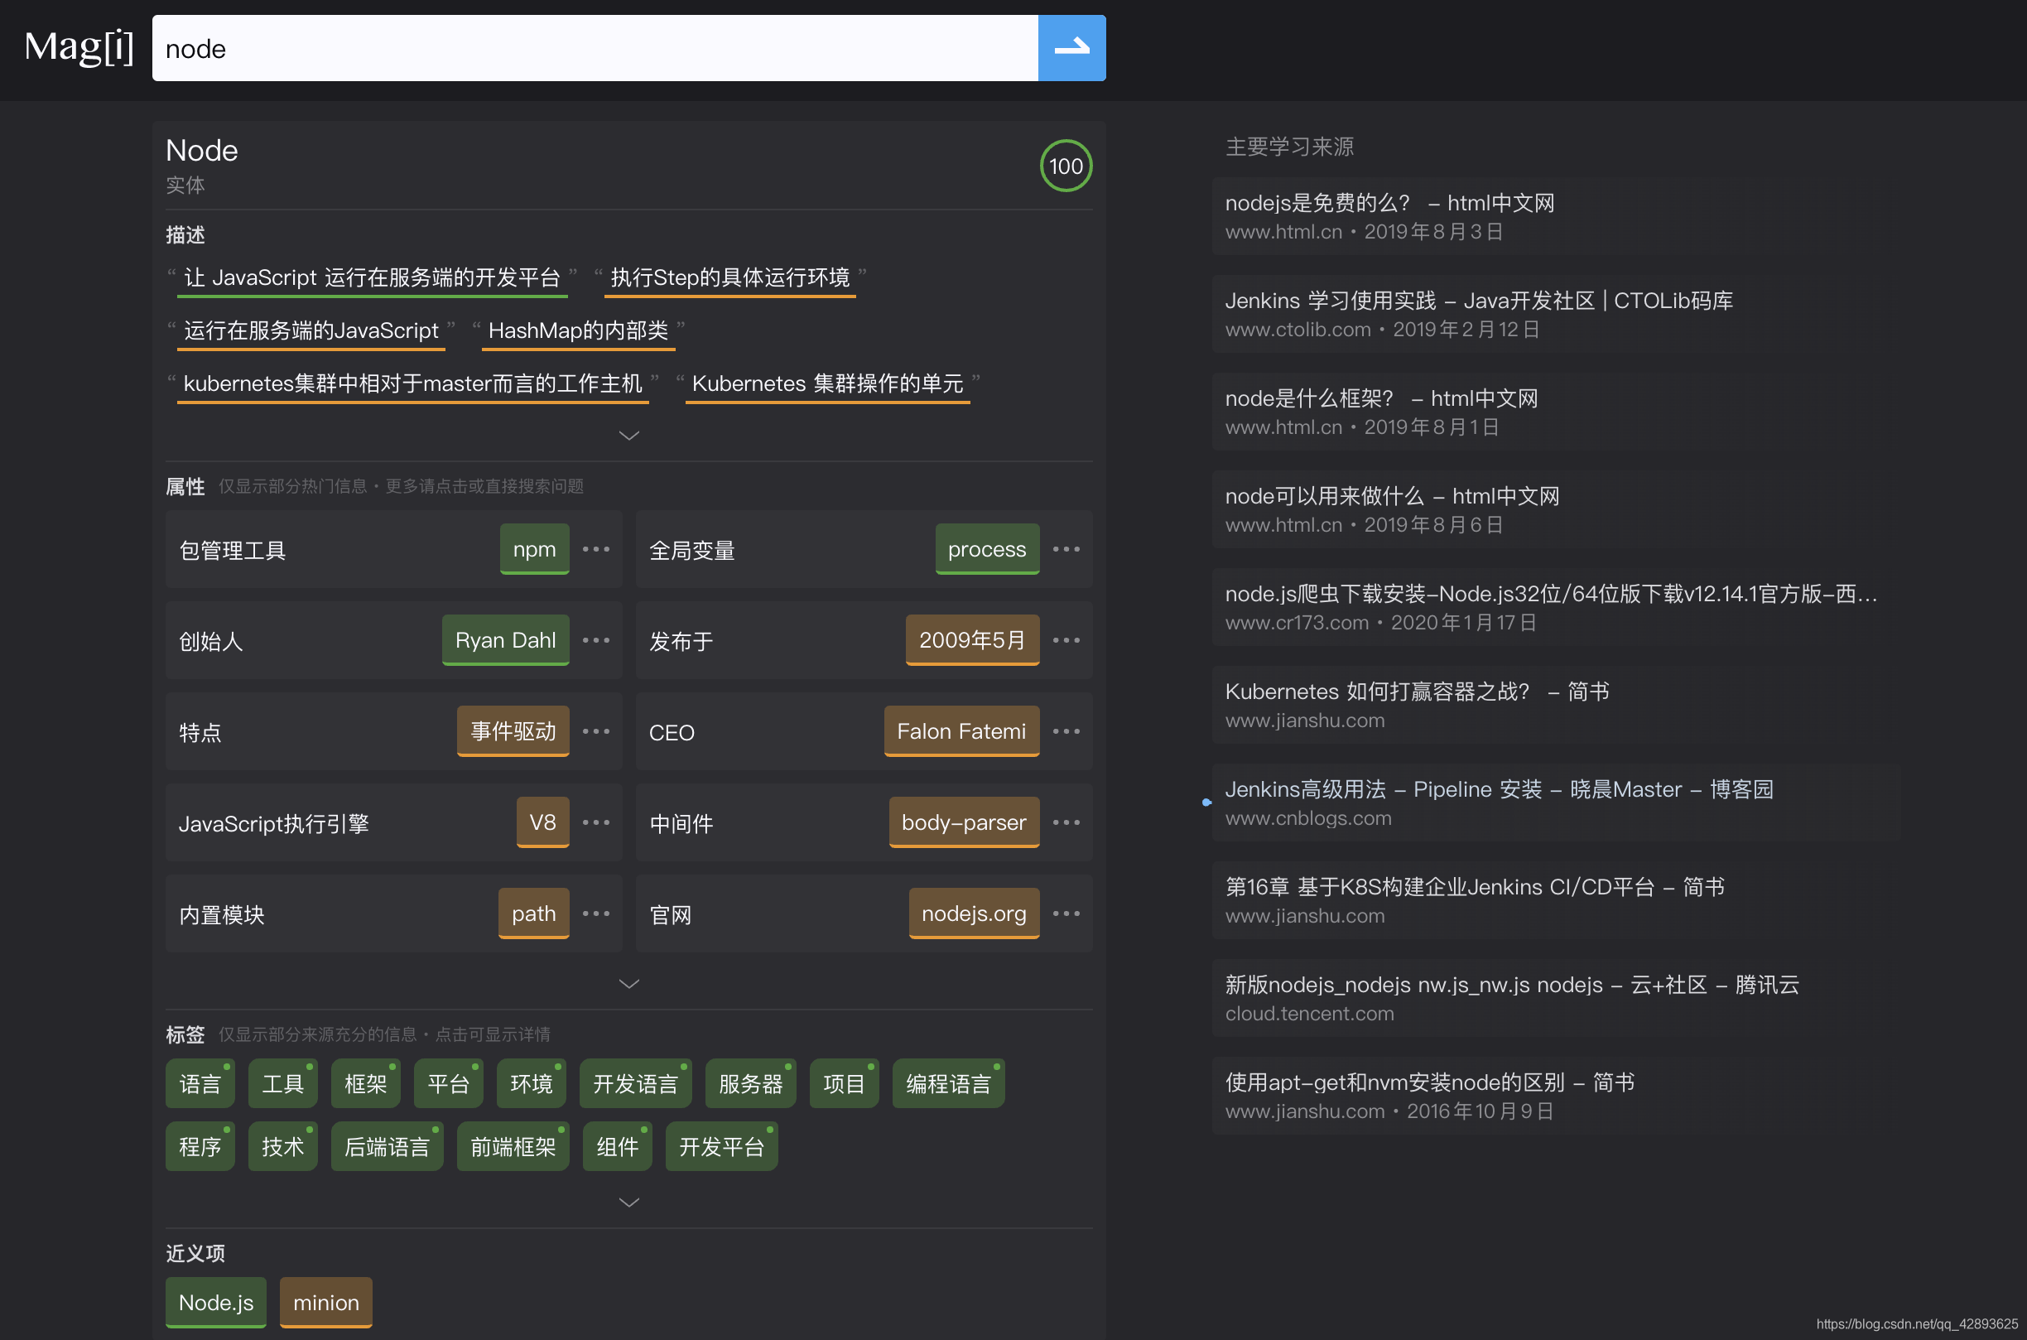
Task: Expand the 属性 section chevron
Action: 629,984
